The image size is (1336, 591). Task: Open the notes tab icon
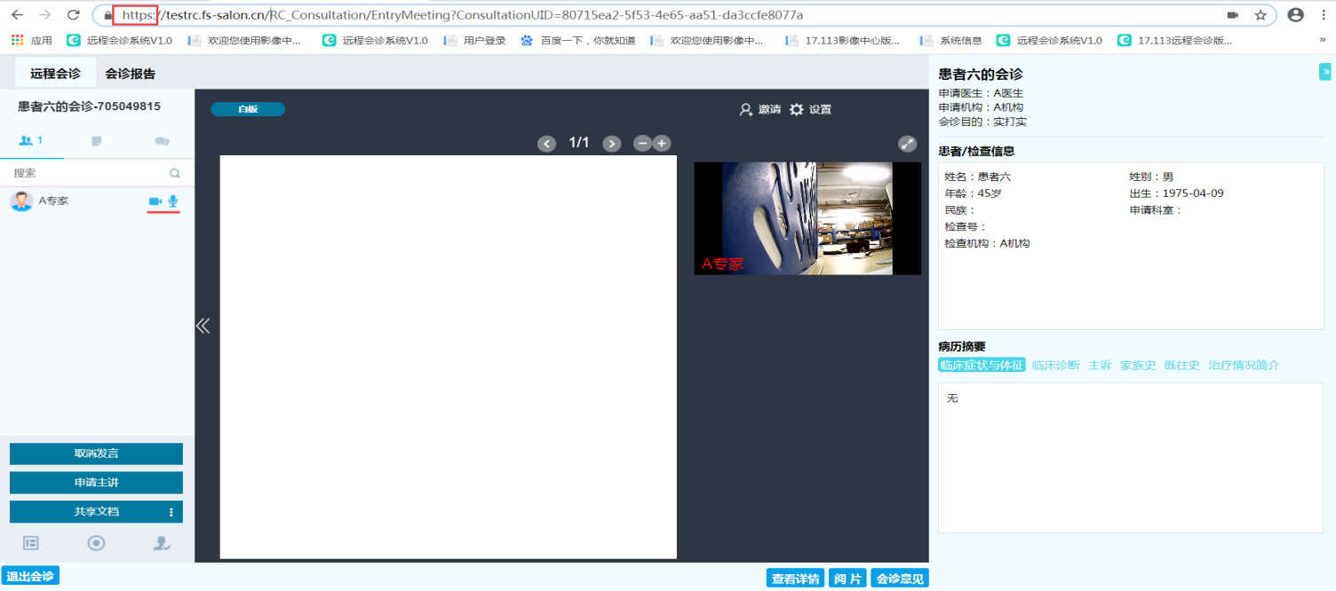pyautogui.click(x=97, y=141)
